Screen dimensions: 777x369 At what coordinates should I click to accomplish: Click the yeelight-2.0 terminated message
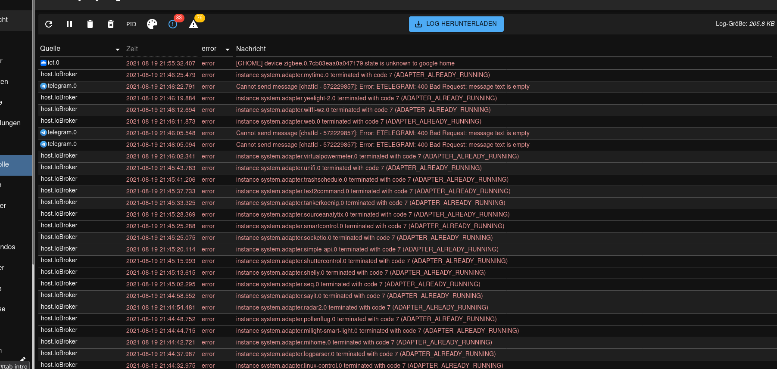click(x=366, y=98)
